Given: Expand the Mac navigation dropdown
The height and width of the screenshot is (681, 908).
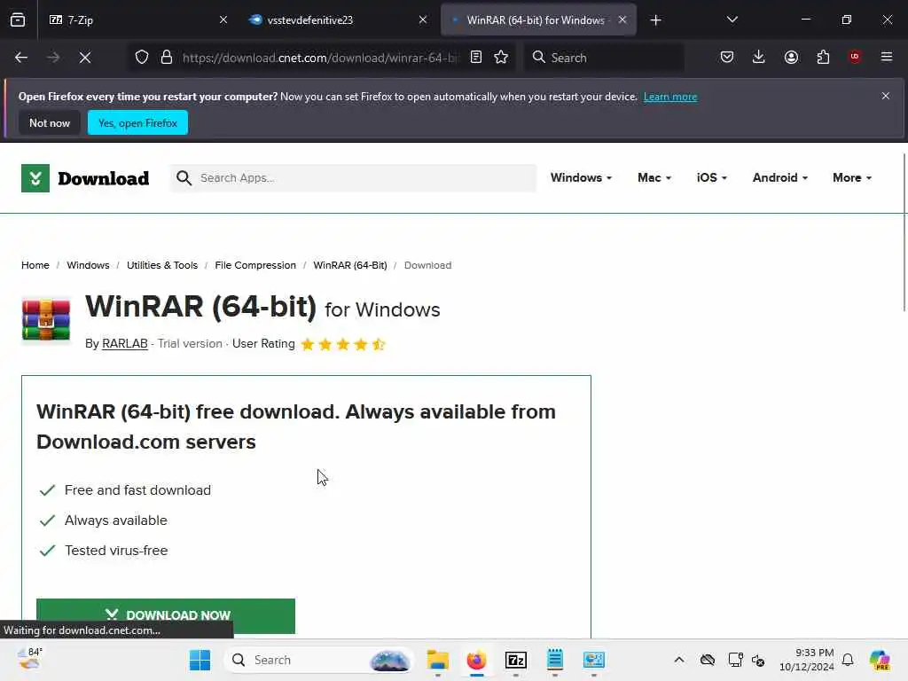Looking at the screenshot, I should tap(654, 177).
